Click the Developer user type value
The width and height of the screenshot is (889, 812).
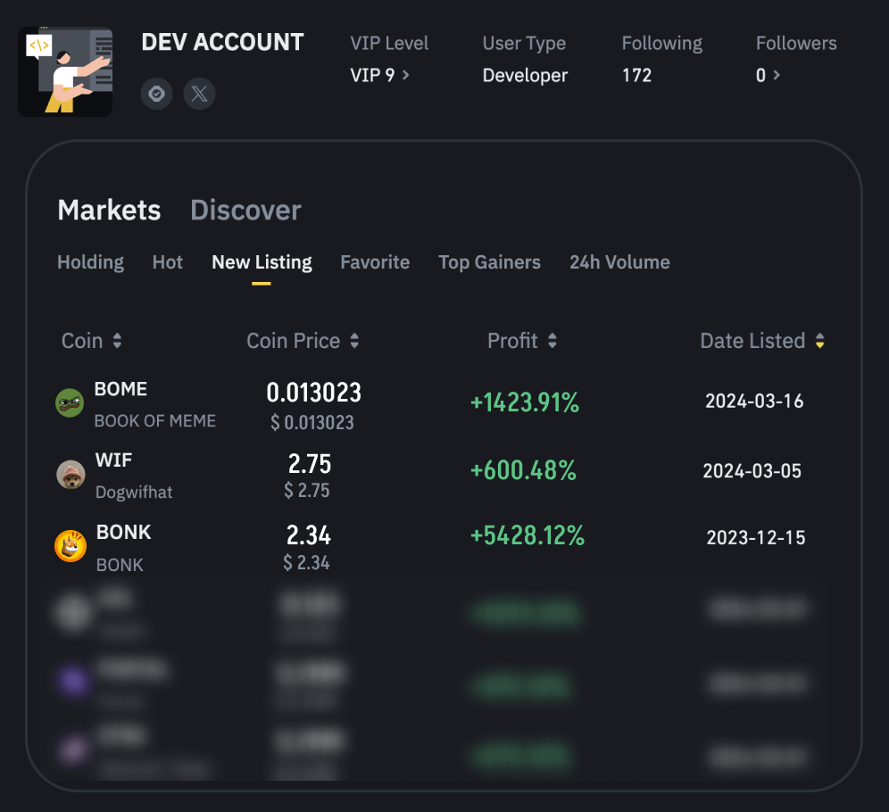(525, 75)
